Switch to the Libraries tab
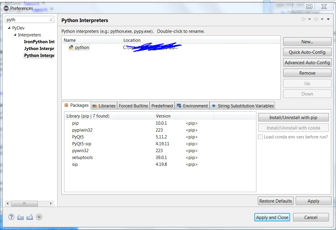Viewport: 336px width, 230px height. click(104, 106)
